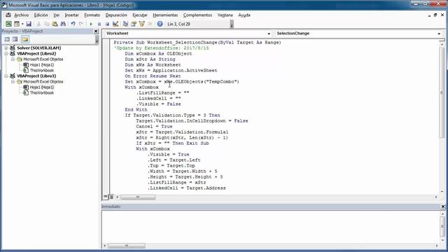Click the Insert UserForm toolbar icon

coord(17,24)
